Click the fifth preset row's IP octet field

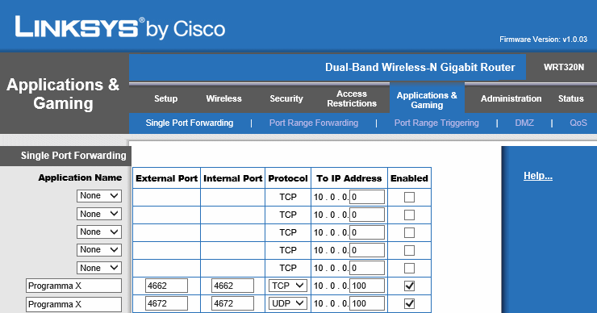(367, 268)
